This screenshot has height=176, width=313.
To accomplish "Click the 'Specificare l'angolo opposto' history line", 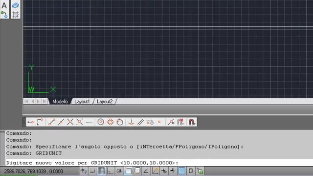I will tap(125, 147).
